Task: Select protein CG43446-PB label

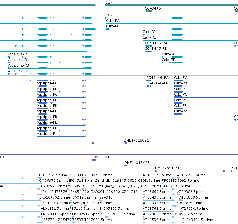Action: pos(157,83)
